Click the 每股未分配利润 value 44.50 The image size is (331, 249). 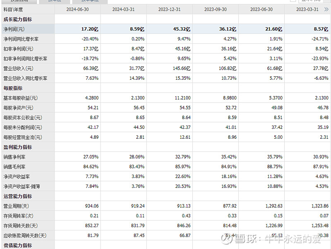(x=139, y=128)
